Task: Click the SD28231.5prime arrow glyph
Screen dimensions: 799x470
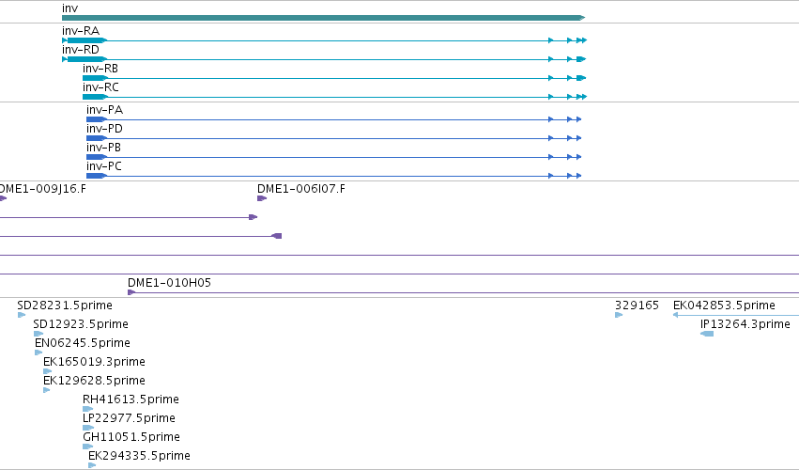Action: click(22, 315)
